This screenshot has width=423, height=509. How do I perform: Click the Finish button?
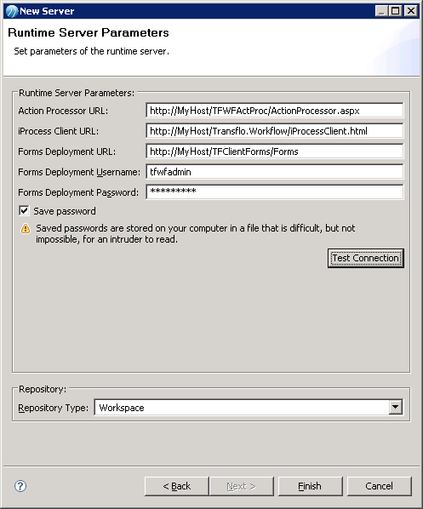pos(310,486)
